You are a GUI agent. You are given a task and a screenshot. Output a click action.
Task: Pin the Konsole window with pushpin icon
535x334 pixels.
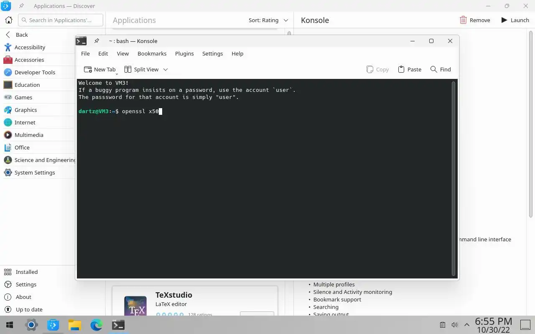click(97, 41)
